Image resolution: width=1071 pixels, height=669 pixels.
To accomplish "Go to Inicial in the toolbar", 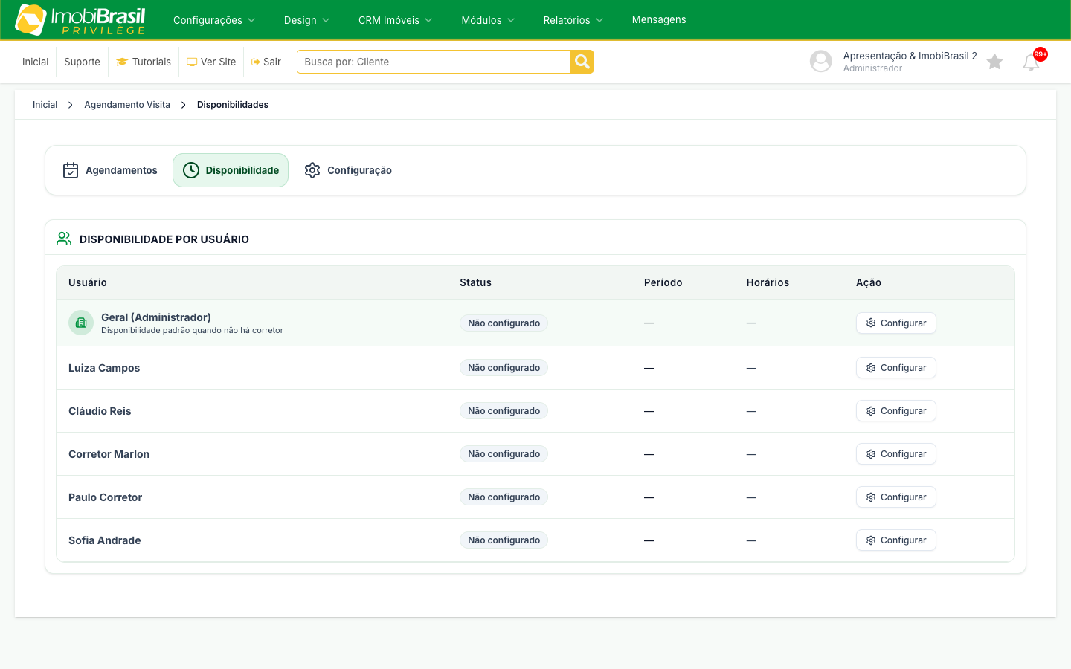I will (x=35, y=62).
